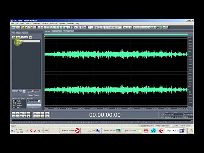Image resolution: width=204 pixels, height=153 pixels.
Task: Click the small preview Play button in Files panel
Action: pyautogui.click(x=20, y=91)
